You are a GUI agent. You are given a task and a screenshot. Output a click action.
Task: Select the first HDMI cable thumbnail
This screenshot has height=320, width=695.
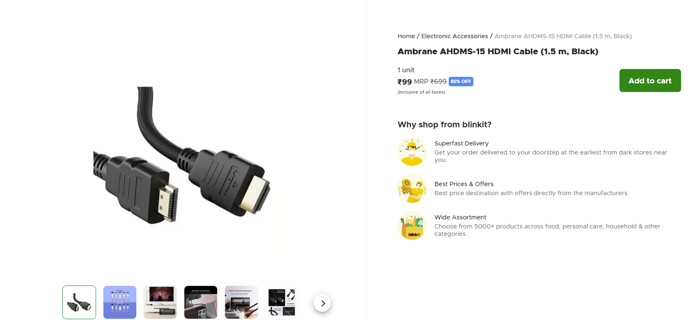(79, 302)
